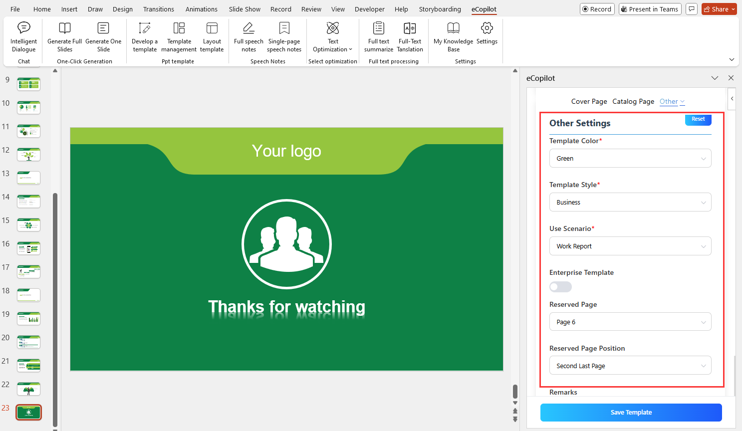Expand the Reserved Page Position dropdown
Image resolution: width=742 pixels, height=431 pixels.
pyautogui.click(x=630, y=365)
